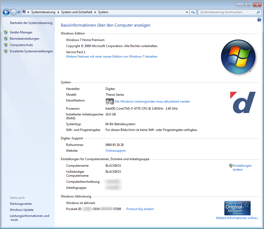Open Computerschutz link

[21, 45]
